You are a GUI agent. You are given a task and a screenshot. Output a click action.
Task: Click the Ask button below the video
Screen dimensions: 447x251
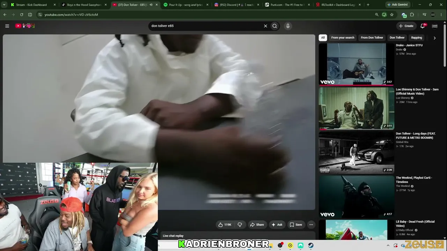(x=277, y=225)
